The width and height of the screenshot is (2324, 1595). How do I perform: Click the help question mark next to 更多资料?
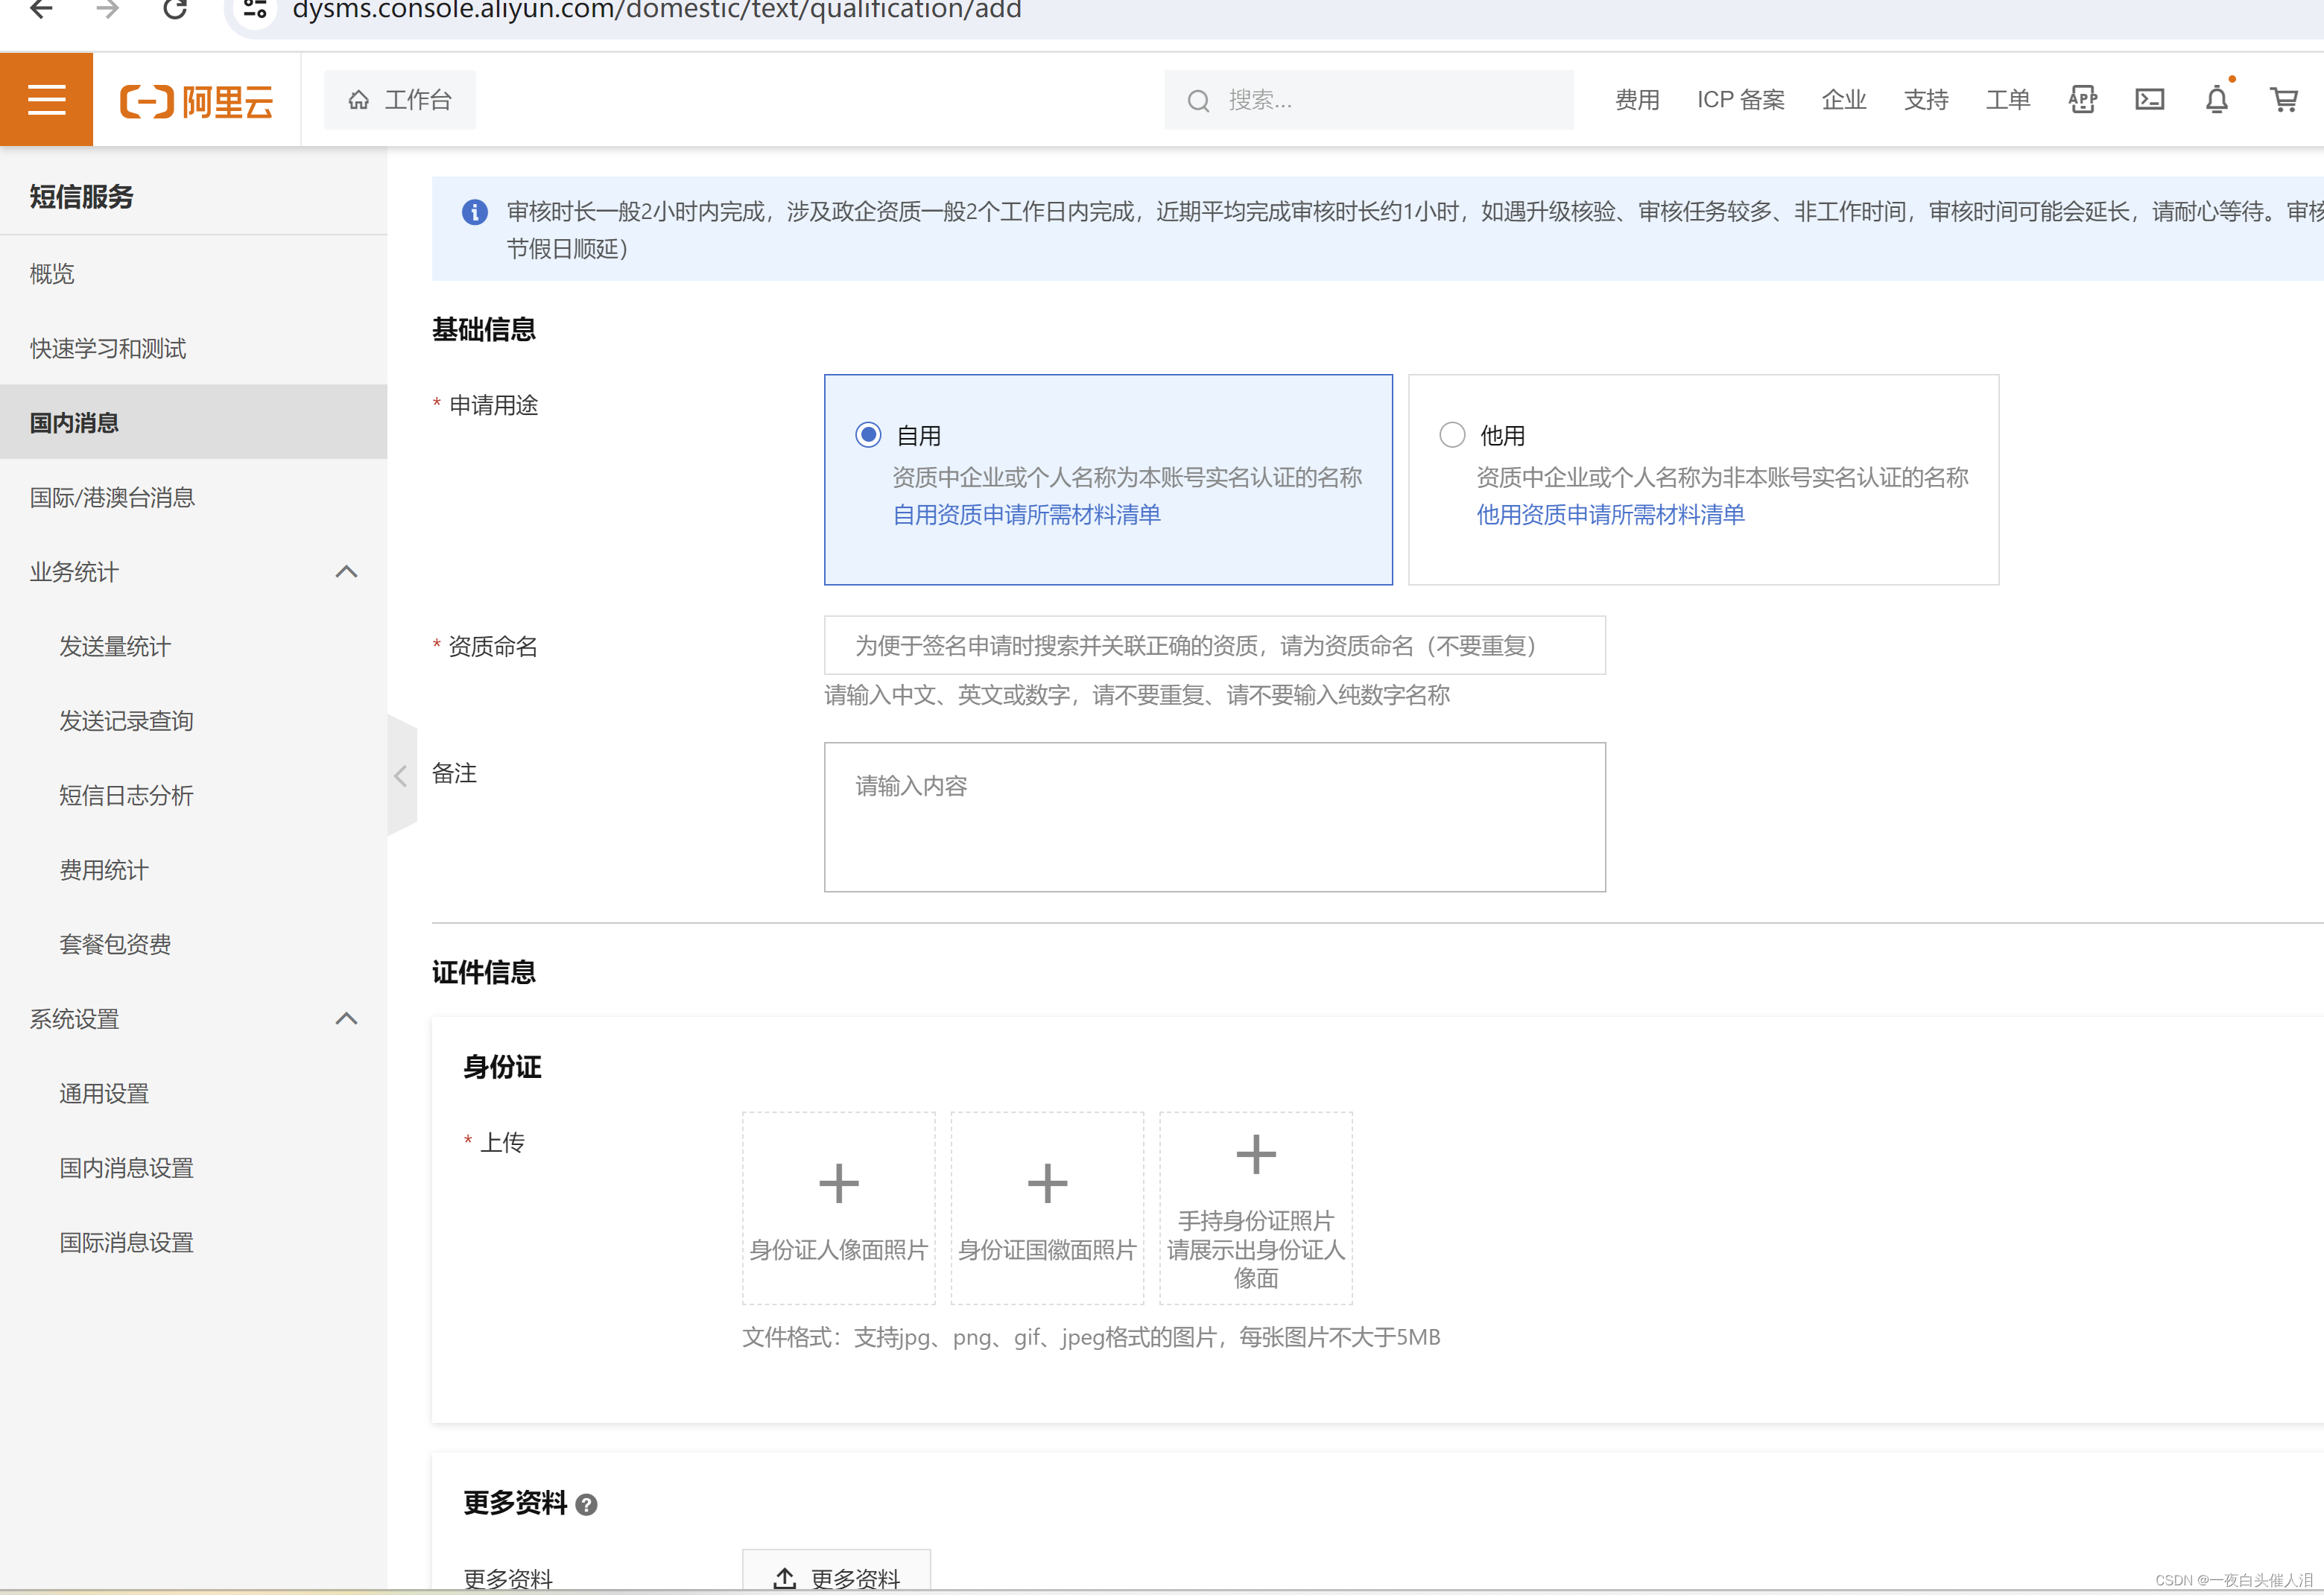(x=587, y=1504)
